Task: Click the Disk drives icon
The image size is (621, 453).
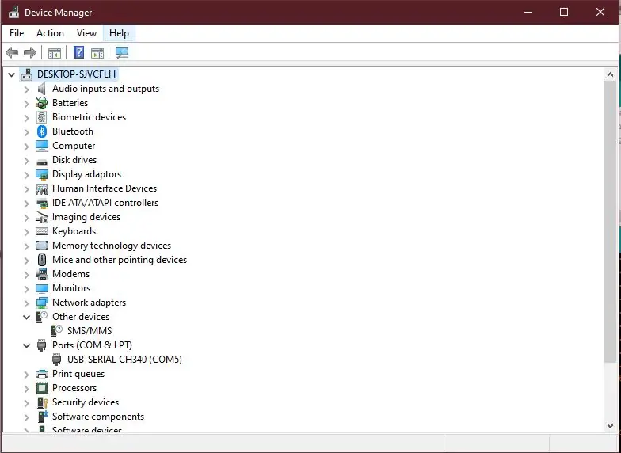Action: 41,161
